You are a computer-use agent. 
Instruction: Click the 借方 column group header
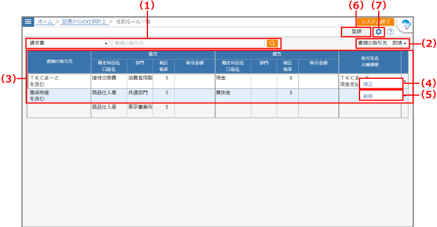point(153,54)
